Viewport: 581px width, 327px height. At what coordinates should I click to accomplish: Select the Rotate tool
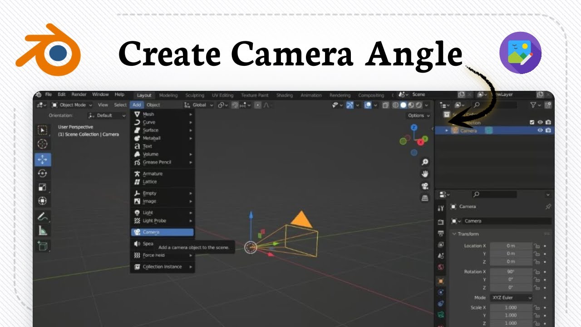coord(43,173)
